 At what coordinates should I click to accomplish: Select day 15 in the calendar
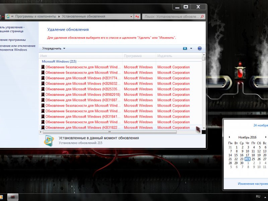[x=236, y=155]
